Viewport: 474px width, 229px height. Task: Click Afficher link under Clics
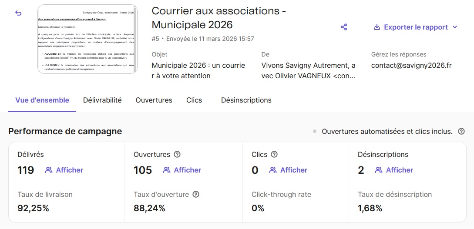tap(294, 170)
